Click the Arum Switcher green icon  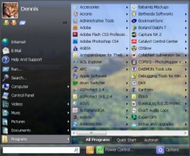[x=75, y=83]
